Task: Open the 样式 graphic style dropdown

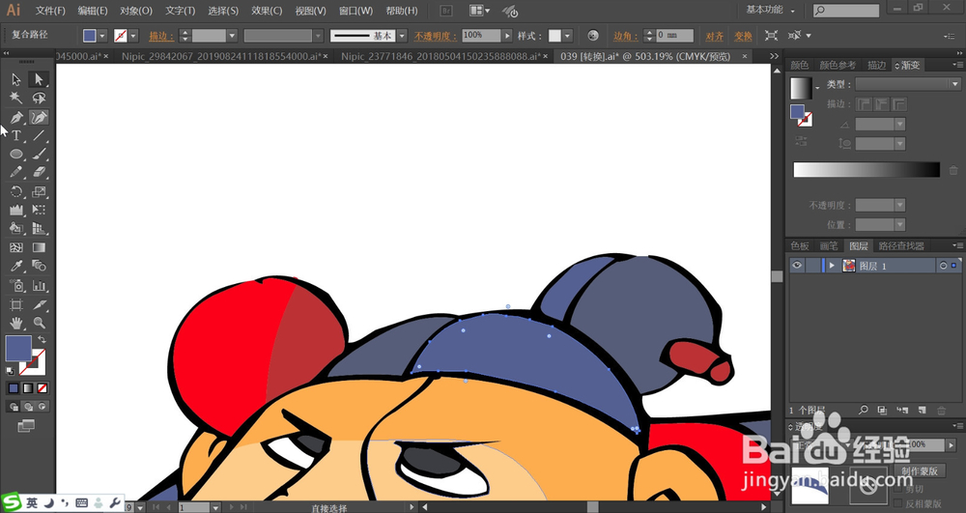Action: coord(567,36)
